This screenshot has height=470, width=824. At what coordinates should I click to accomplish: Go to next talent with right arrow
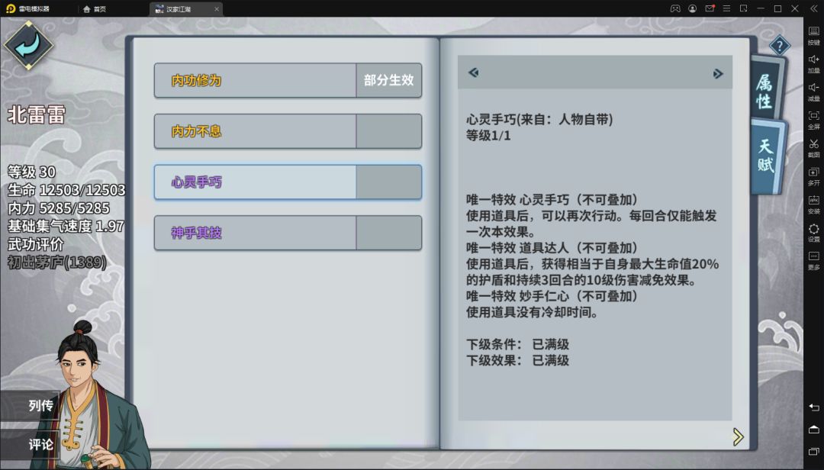(718, 73)
